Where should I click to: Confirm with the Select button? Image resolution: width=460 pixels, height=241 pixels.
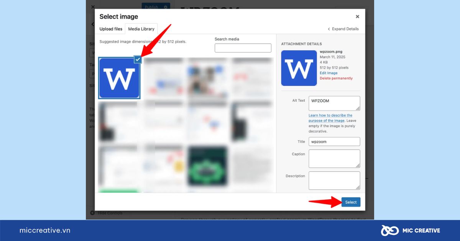(x=351, y=202)
